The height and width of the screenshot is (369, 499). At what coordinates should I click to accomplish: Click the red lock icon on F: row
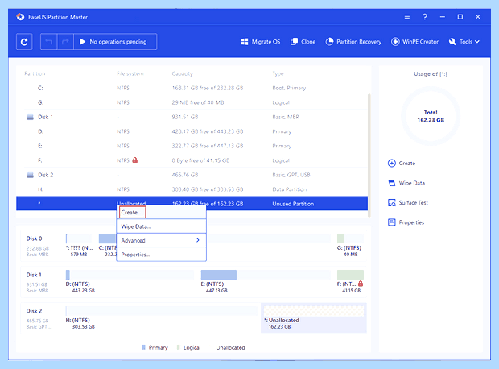pos(135,160)
